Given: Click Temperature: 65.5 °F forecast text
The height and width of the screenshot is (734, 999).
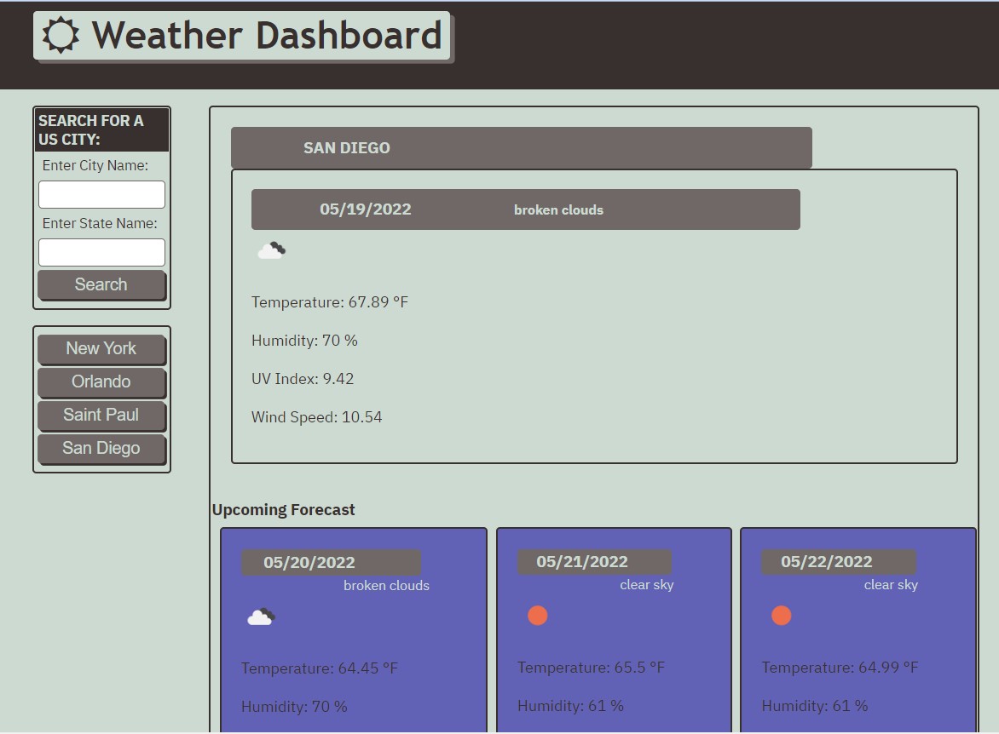Looking at the screenshot, I should [x=592, y=668].
